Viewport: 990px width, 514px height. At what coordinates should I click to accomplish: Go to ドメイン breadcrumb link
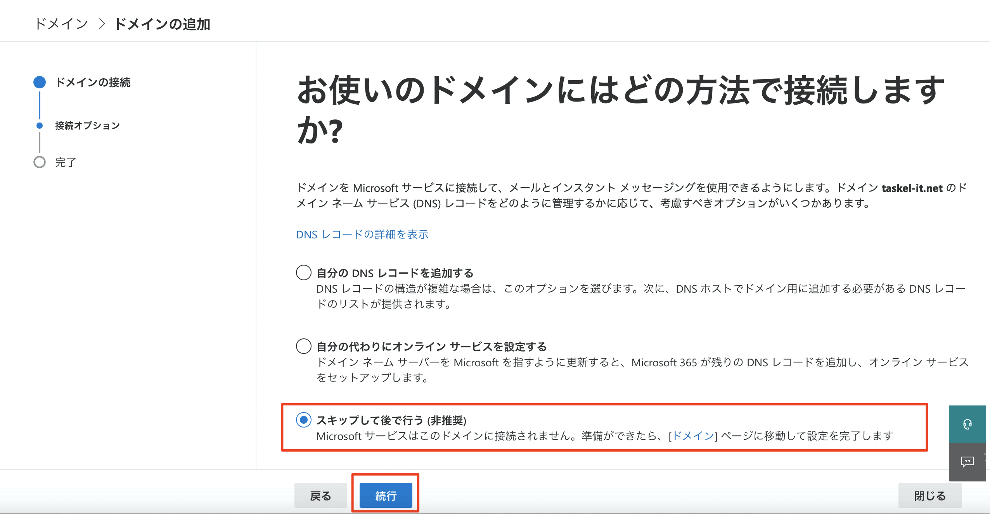pyautogui.click(x=61, y=24)
